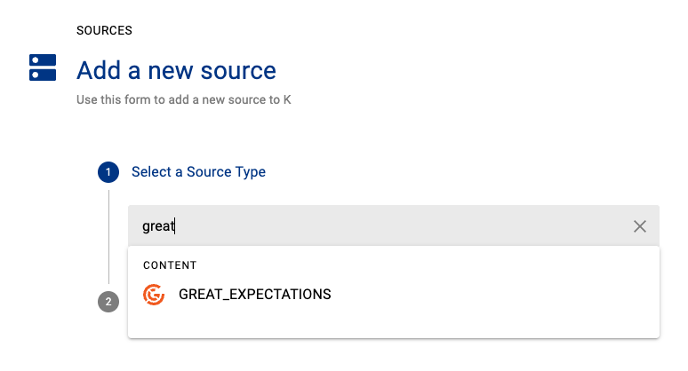The height and width of the screenshot is (371, 688).
Task: Click the "Add a new source" heading
Action: (176, 70)
